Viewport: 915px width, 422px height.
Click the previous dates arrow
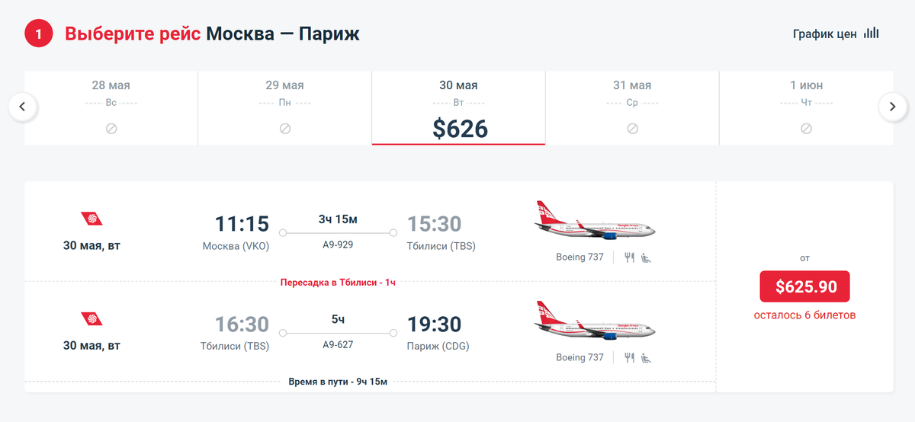click(x=23, y=107)
